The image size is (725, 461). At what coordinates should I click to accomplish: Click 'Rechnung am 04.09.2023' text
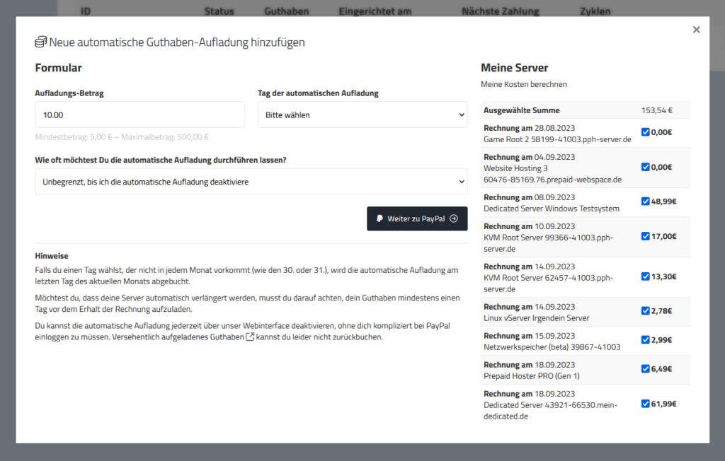(x=530, y=157)
